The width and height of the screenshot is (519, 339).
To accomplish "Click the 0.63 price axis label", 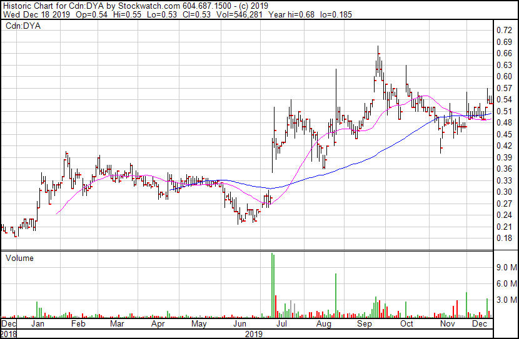I will (505, 65).
